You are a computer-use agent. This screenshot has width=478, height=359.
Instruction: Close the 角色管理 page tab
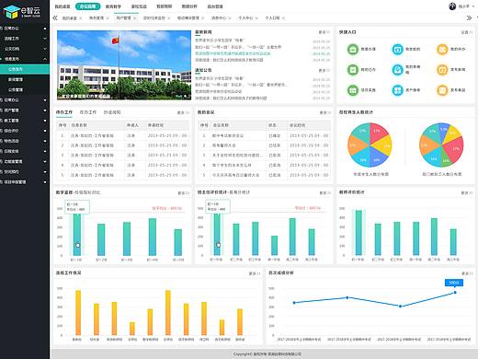[x=108, y=18]
